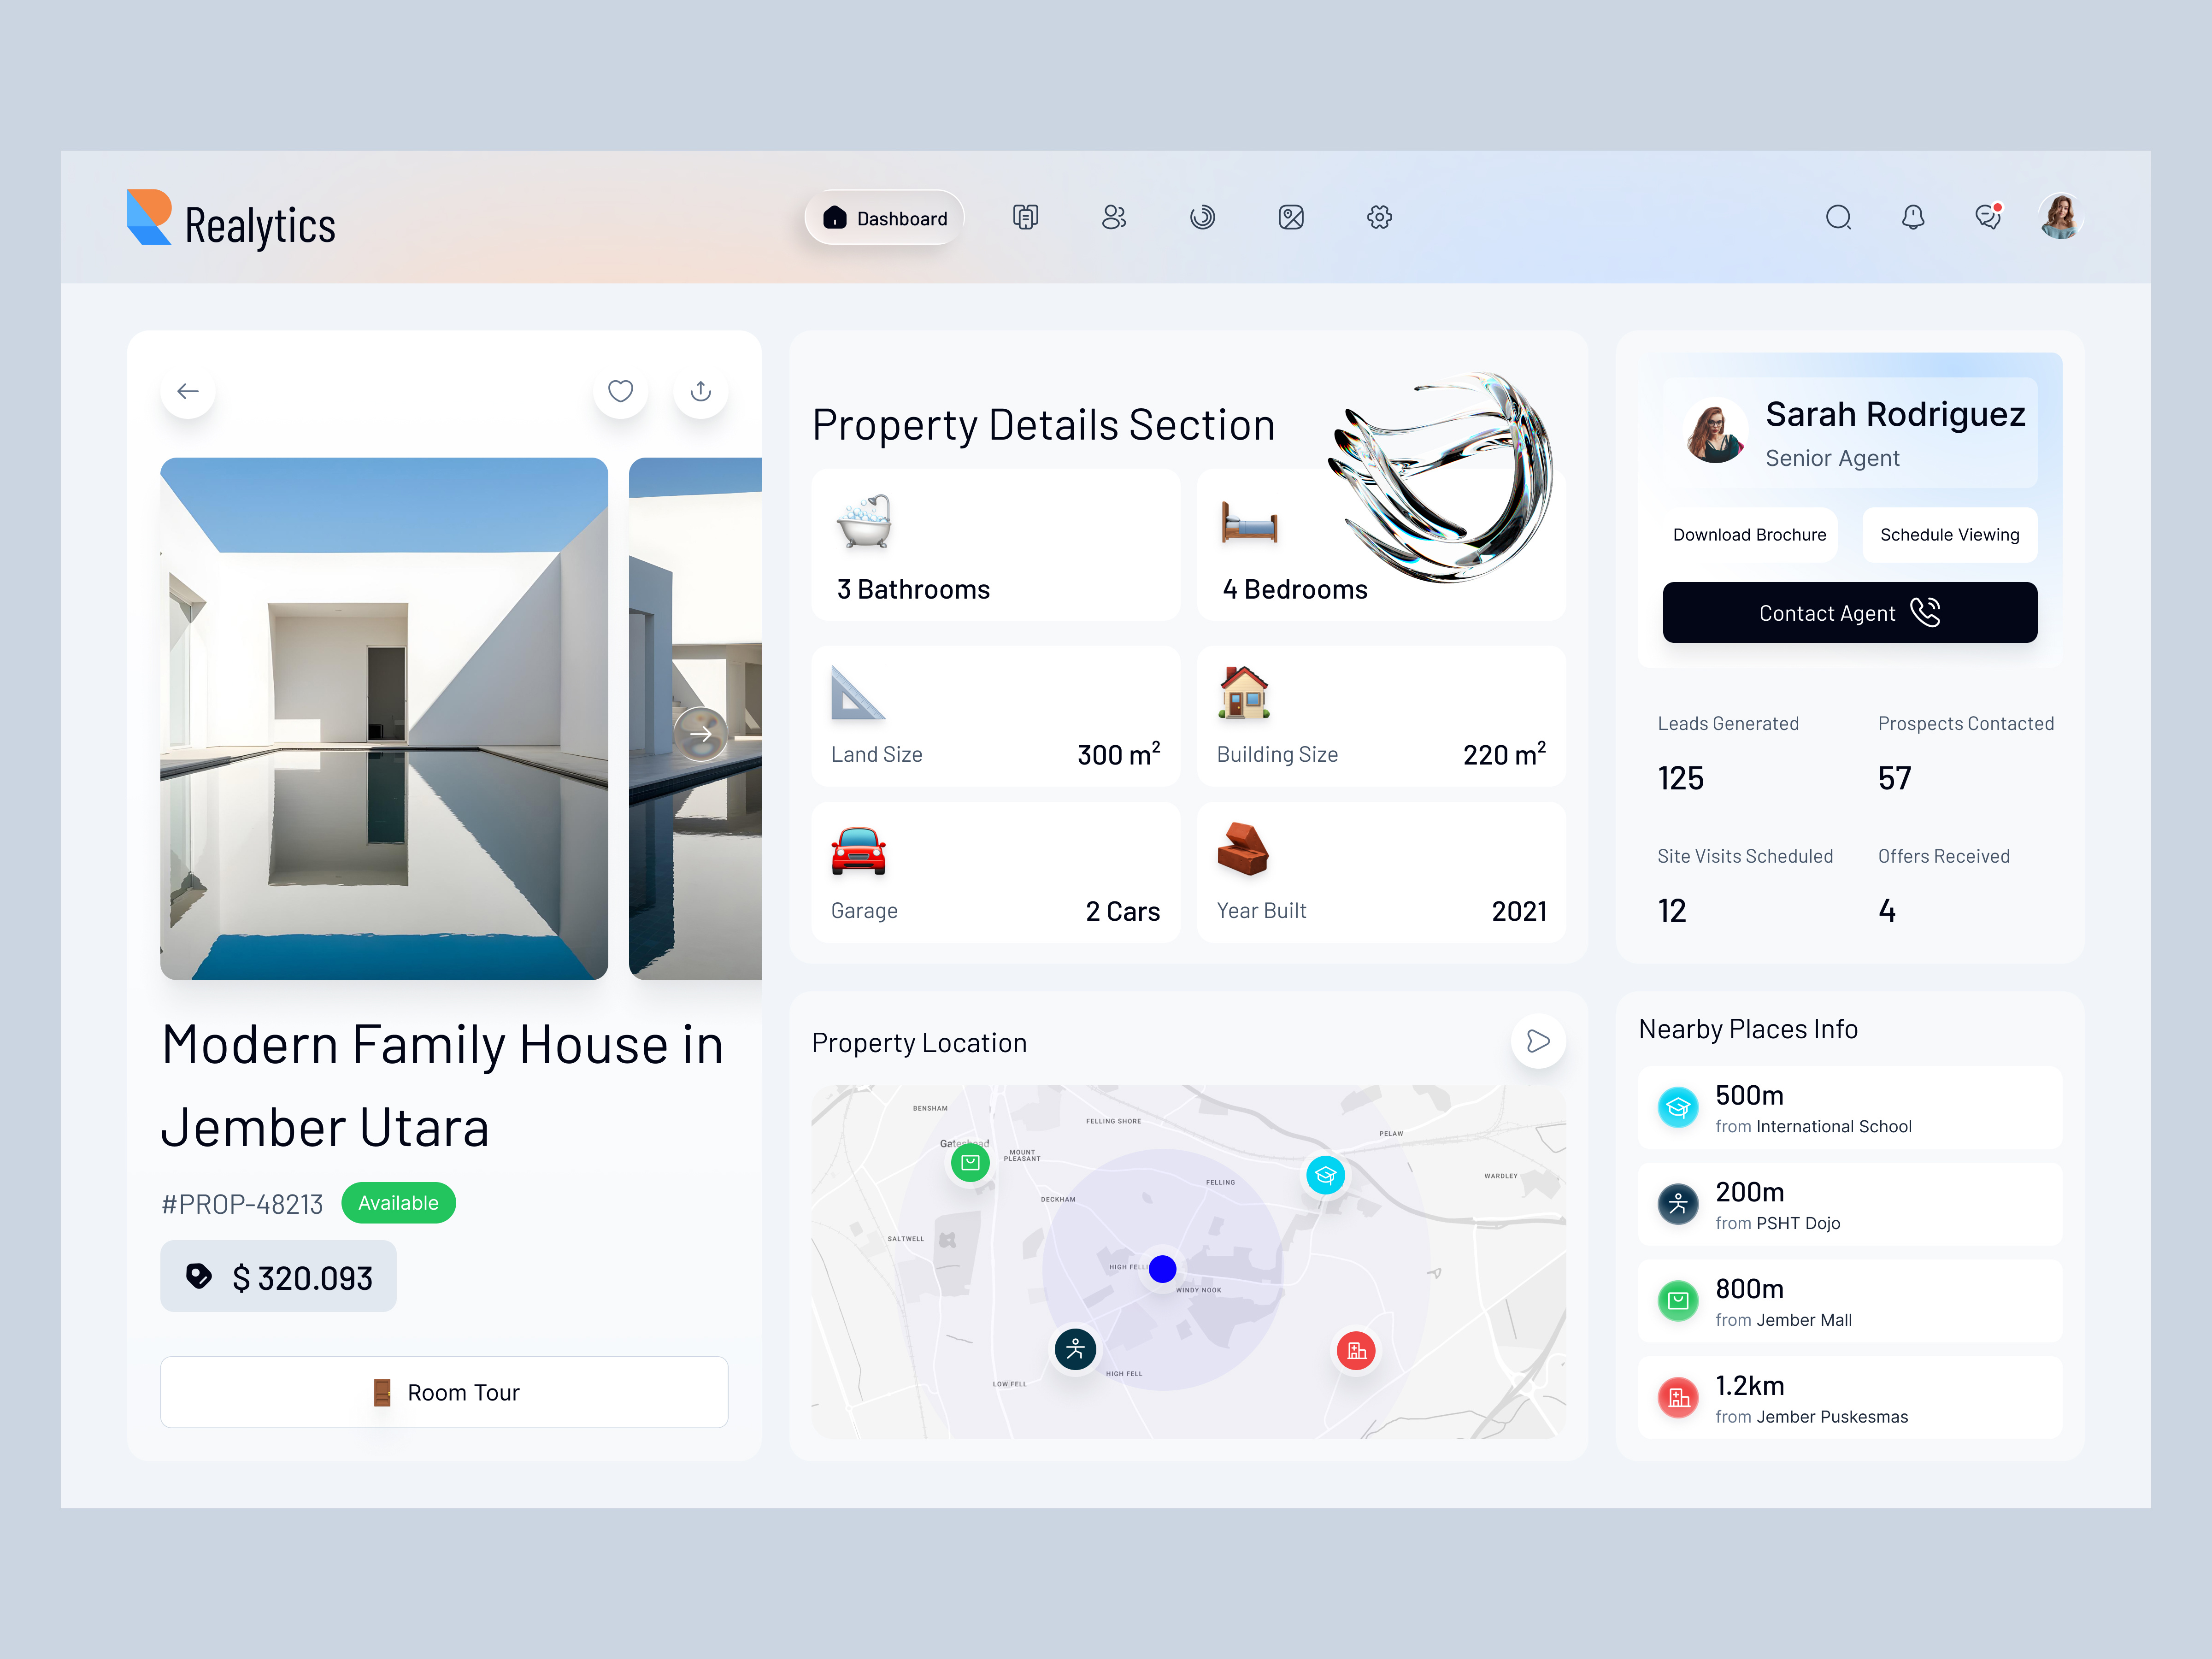Open messages via the chat bubble icon
The height and width of the screenshot is (1659, 2212).
pos(1988,216)
